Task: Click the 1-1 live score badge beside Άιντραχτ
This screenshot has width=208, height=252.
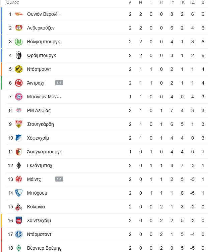Action: click(x=59, y=83)
